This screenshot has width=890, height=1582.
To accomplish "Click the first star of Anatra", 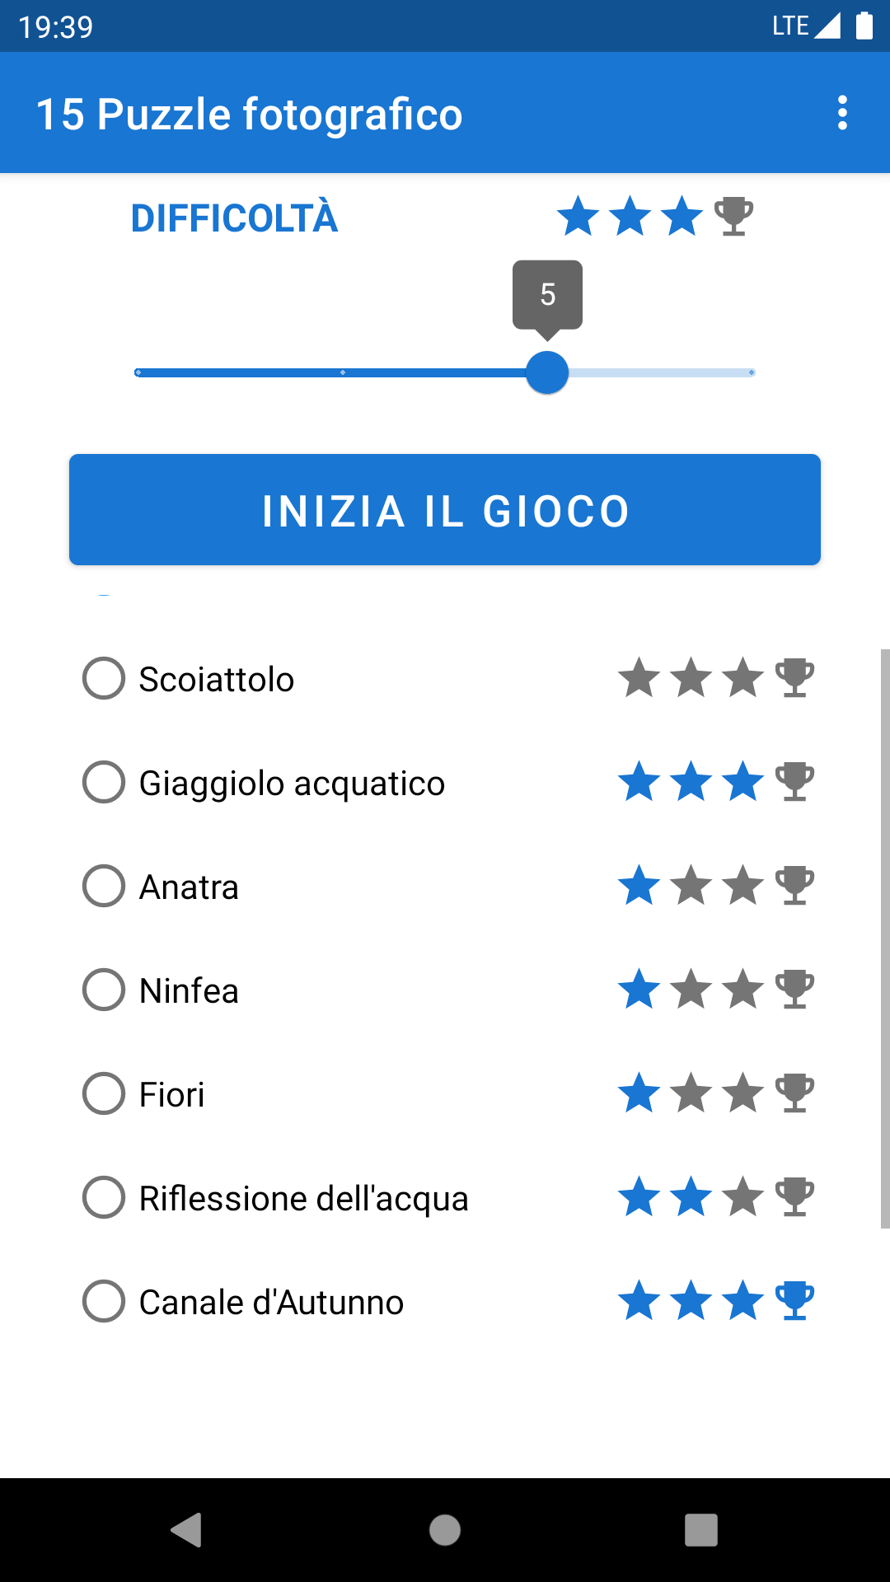I will (639, 885).
